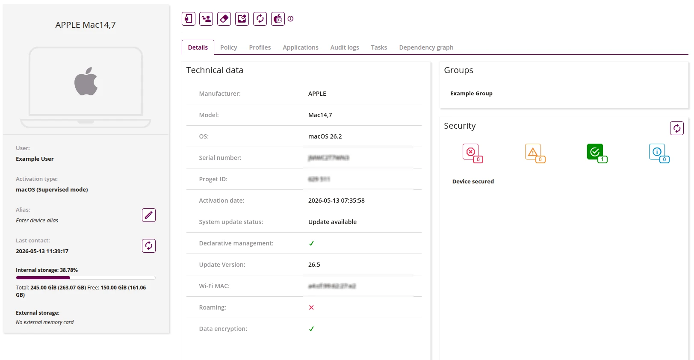Switch to the Policy tab
Viewport: 694px width, 360px height.
point(229,47)
